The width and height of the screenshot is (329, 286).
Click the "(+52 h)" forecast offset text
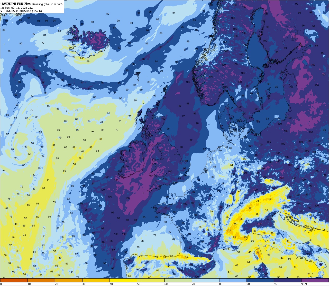point(37,11)
